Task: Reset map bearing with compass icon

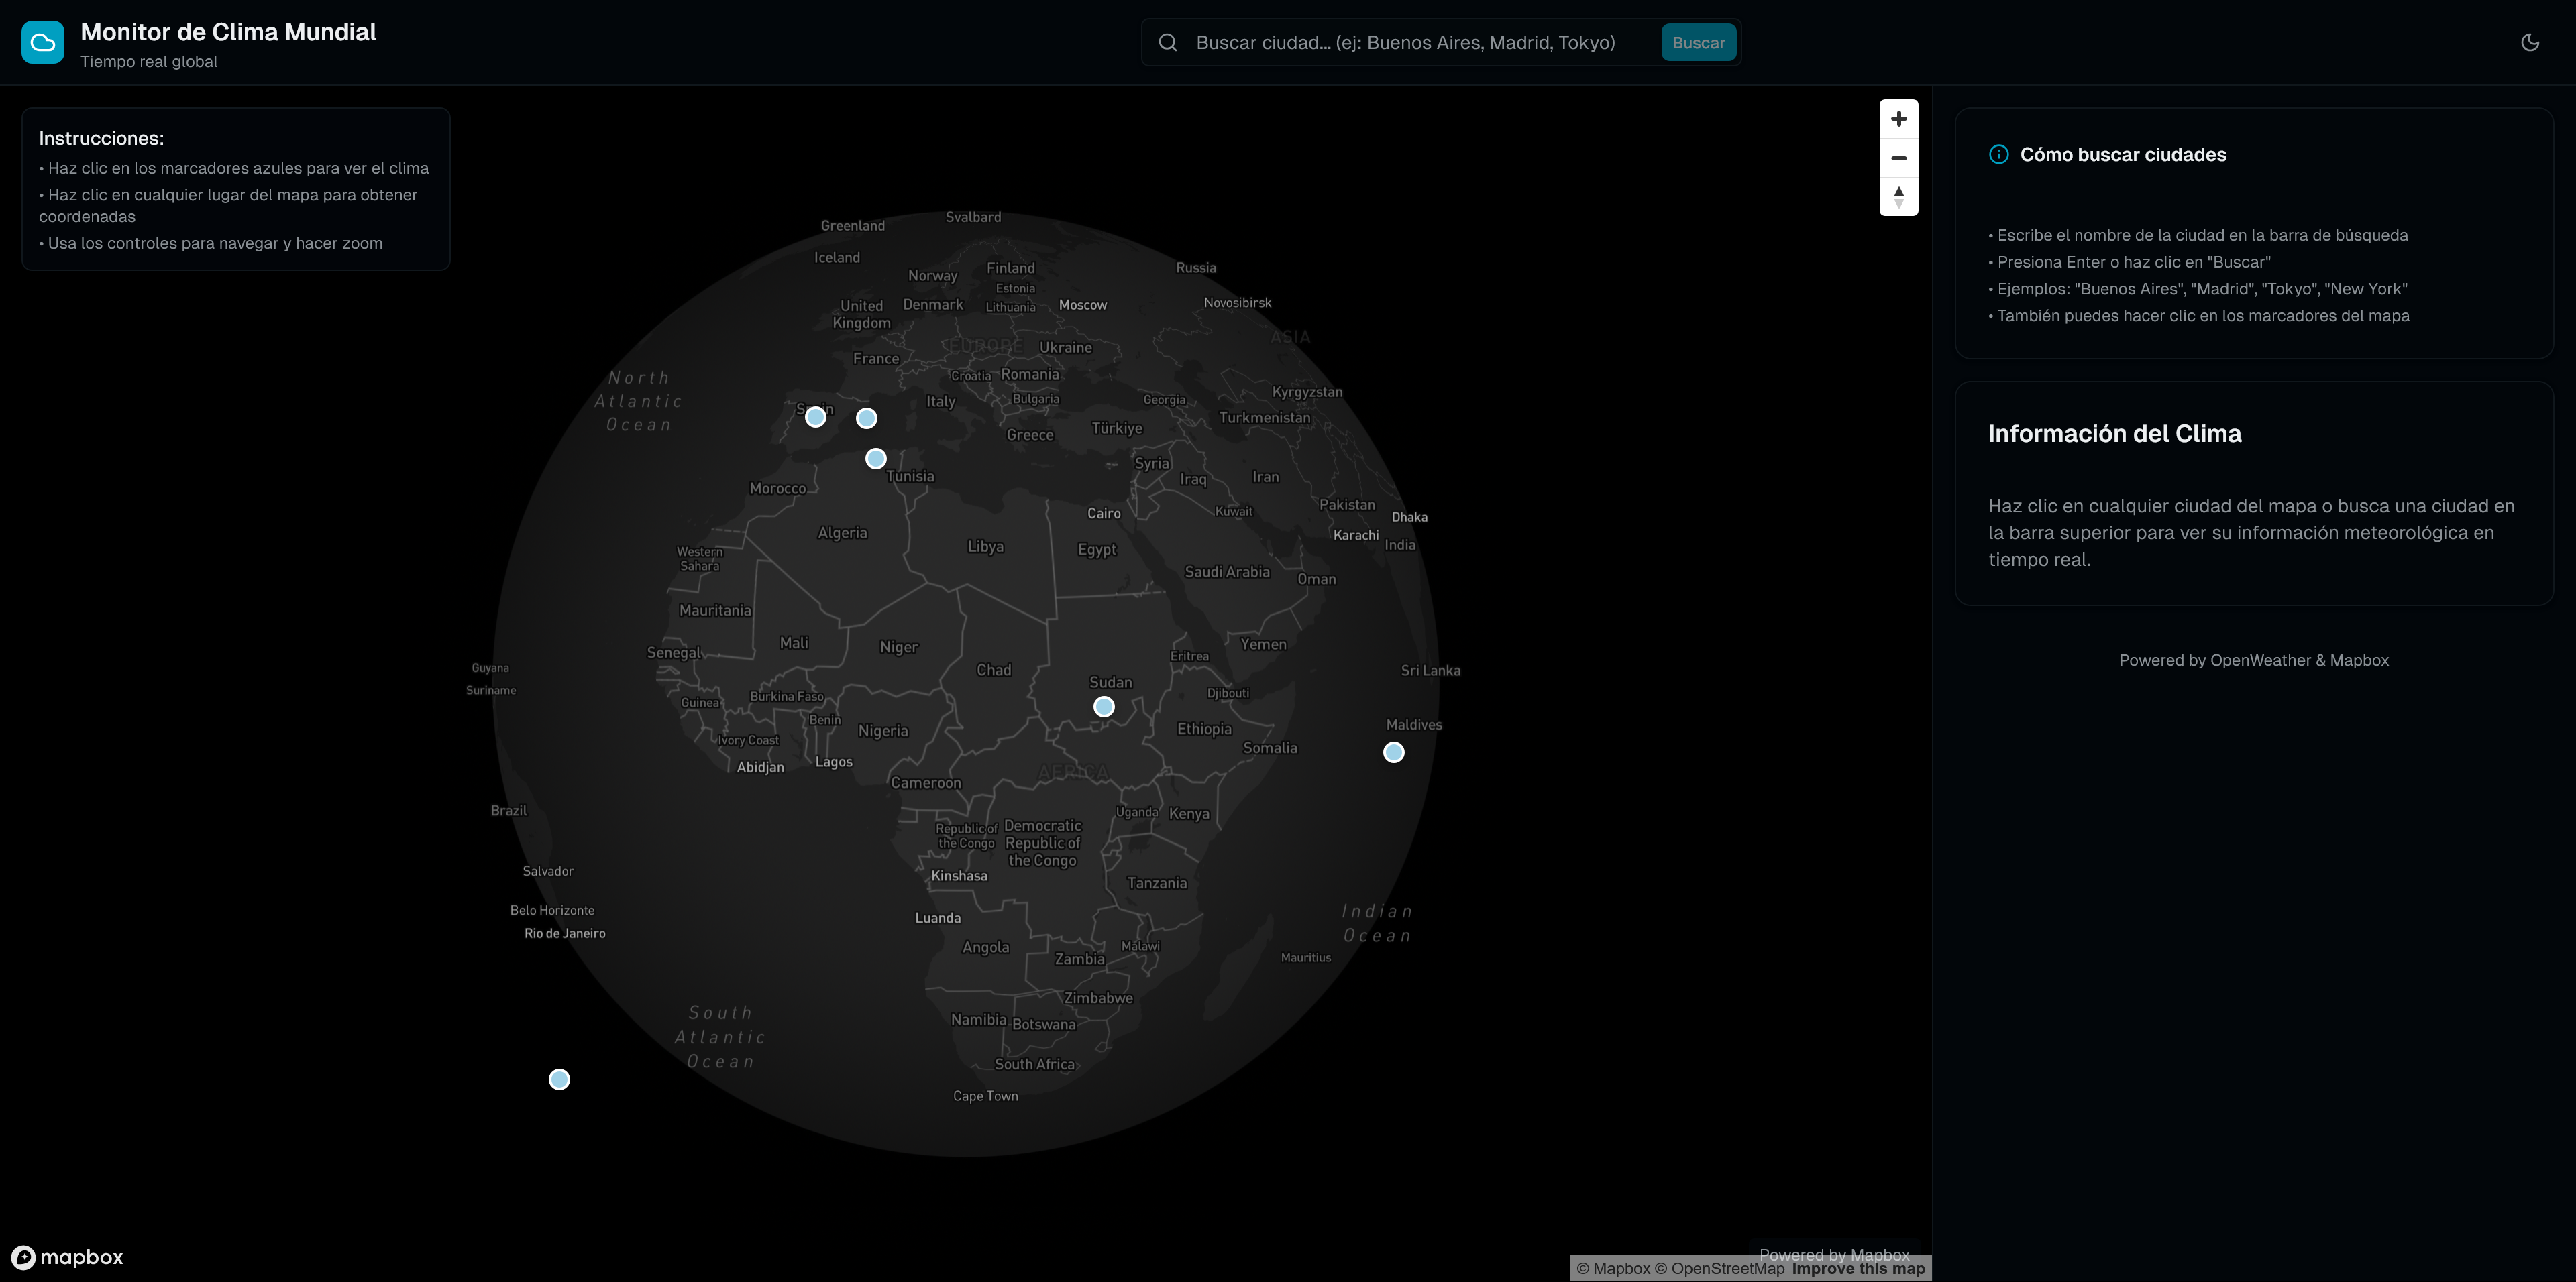Action: pyautogui.click(x=1898, y=196)
